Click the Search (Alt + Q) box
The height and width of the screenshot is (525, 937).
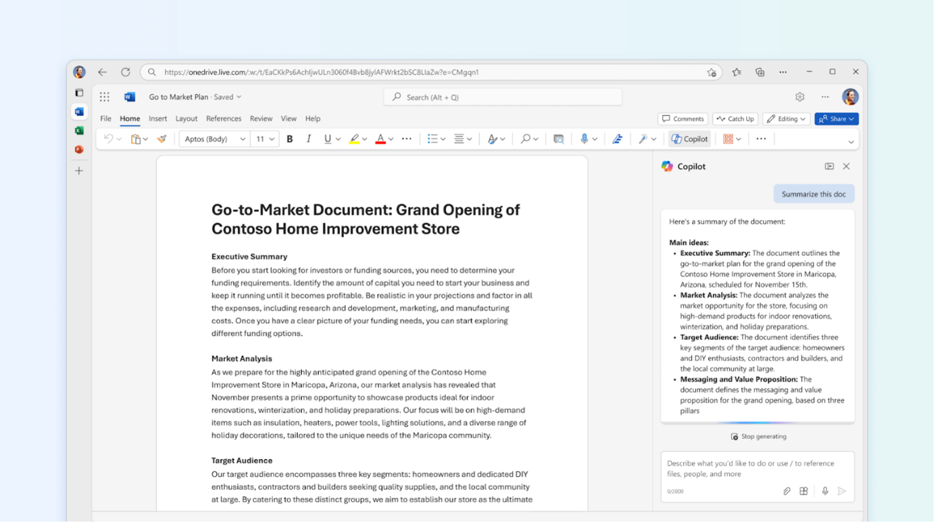(x=504, y=97)
